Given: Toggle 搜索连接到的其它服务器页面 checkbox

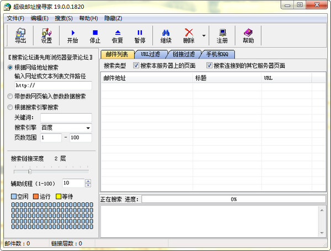Looking at the screenshot, I should (x=210, y=66).
